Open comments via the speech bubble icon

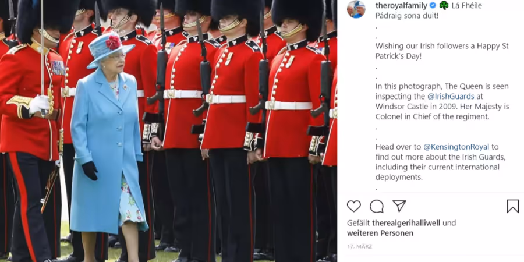377,206
